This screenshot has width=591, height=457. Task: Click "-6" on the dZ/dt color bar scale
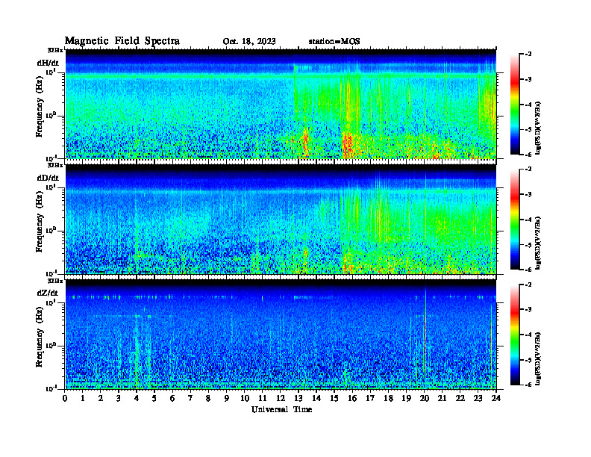tap(528, 385)
